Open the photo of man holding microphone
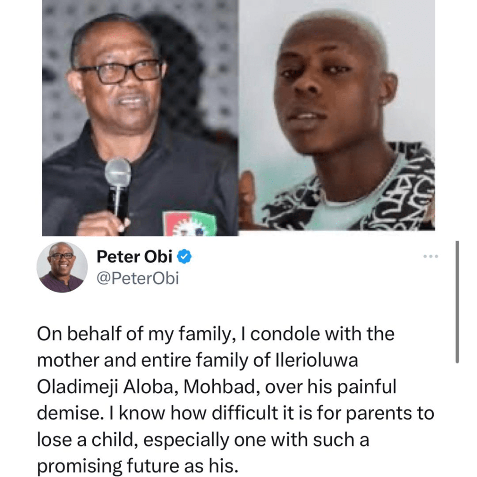477x477 pixels. 140,118
